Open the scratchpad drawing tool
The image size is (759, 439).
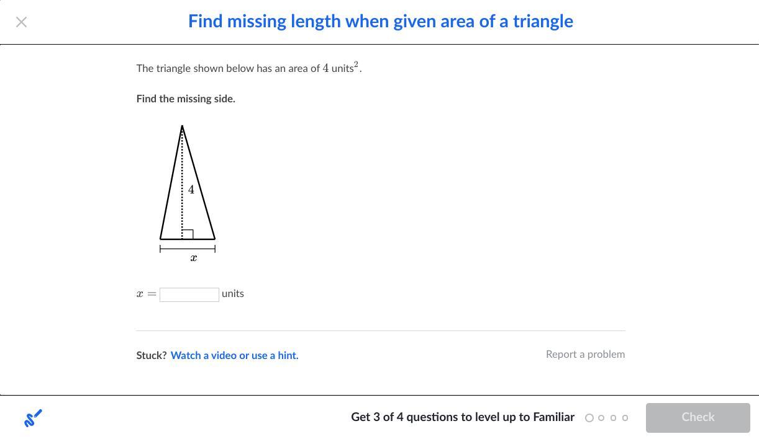[33, 418]
